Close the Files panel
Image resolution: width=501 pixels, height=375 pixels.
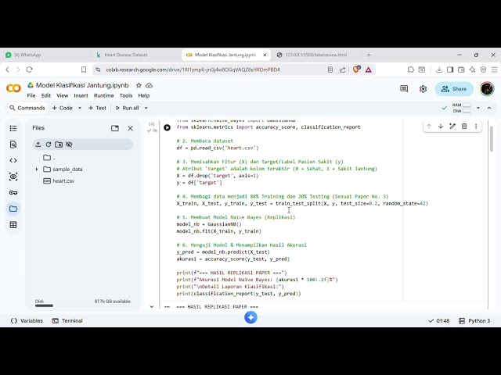[x=131, y=128]
